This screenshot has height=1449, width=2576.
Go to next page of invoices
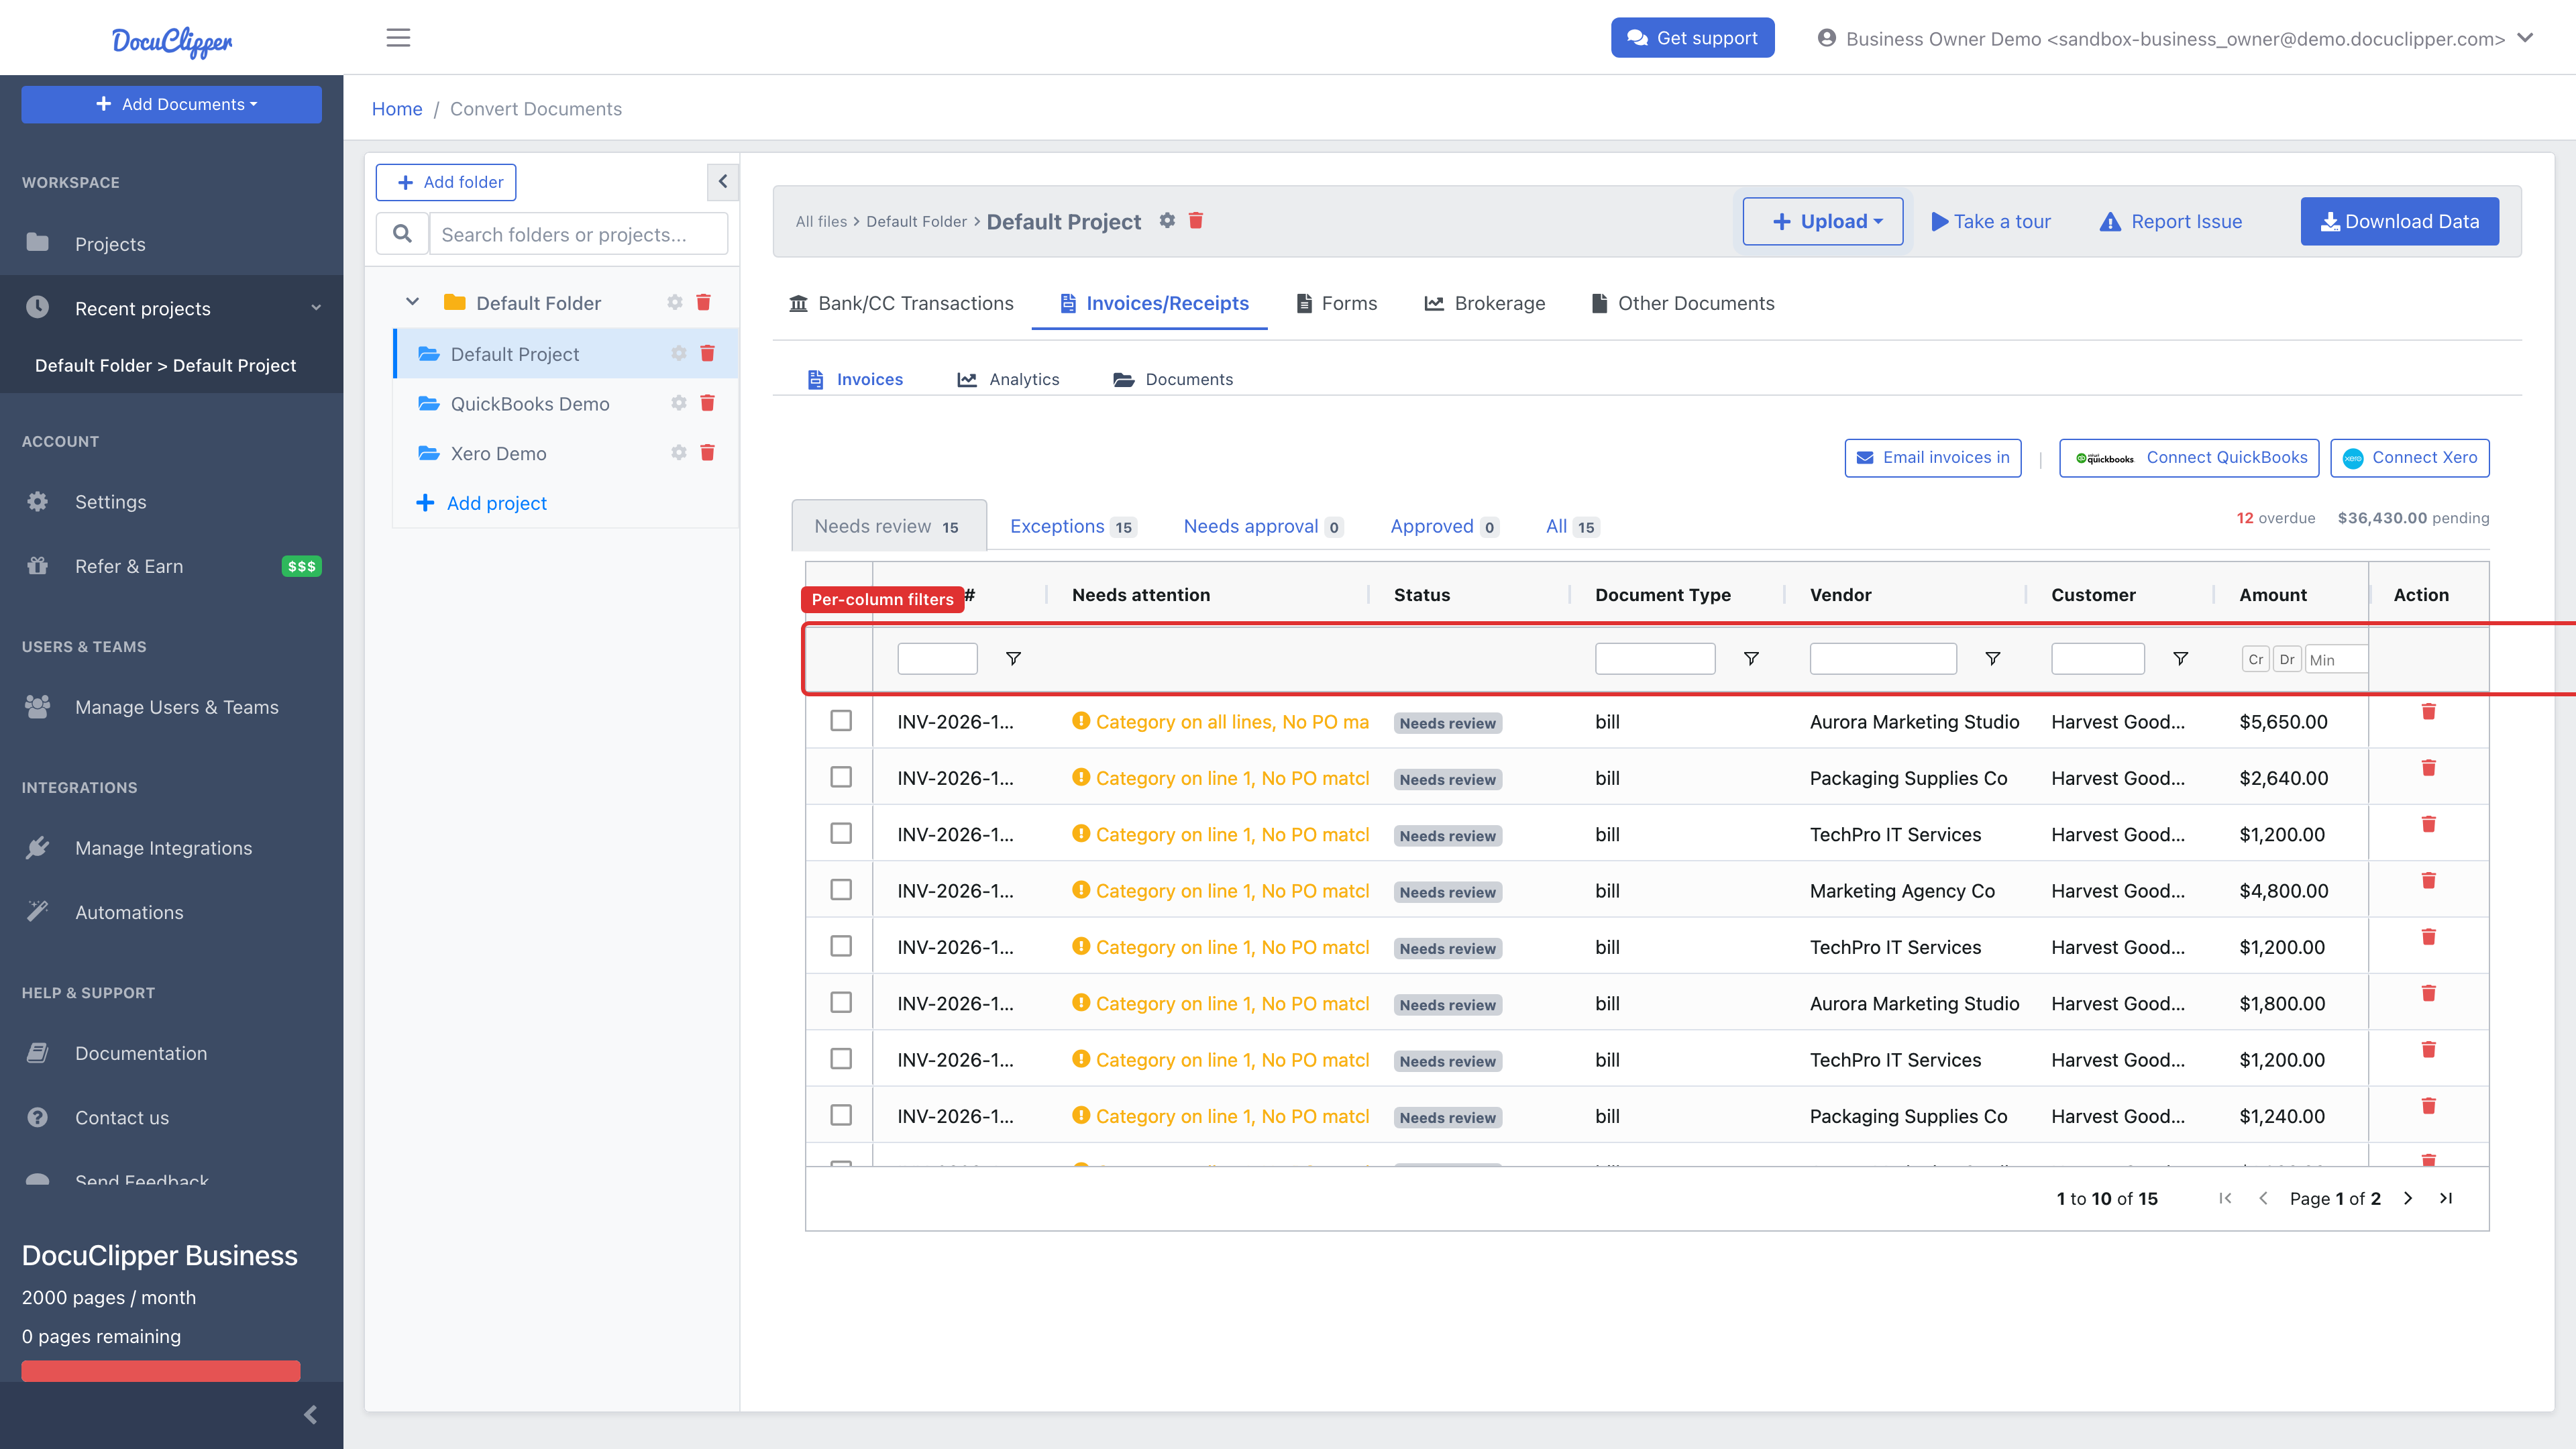(2408, 1198)
